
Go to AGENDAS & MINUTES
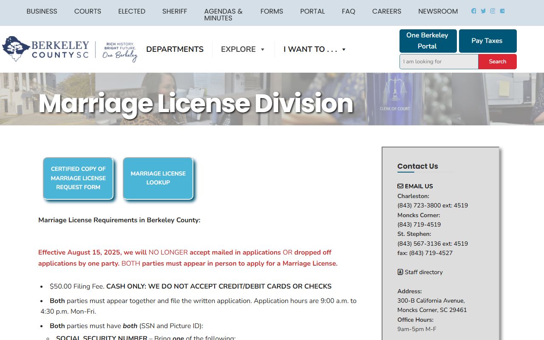[x=224, y=15]
